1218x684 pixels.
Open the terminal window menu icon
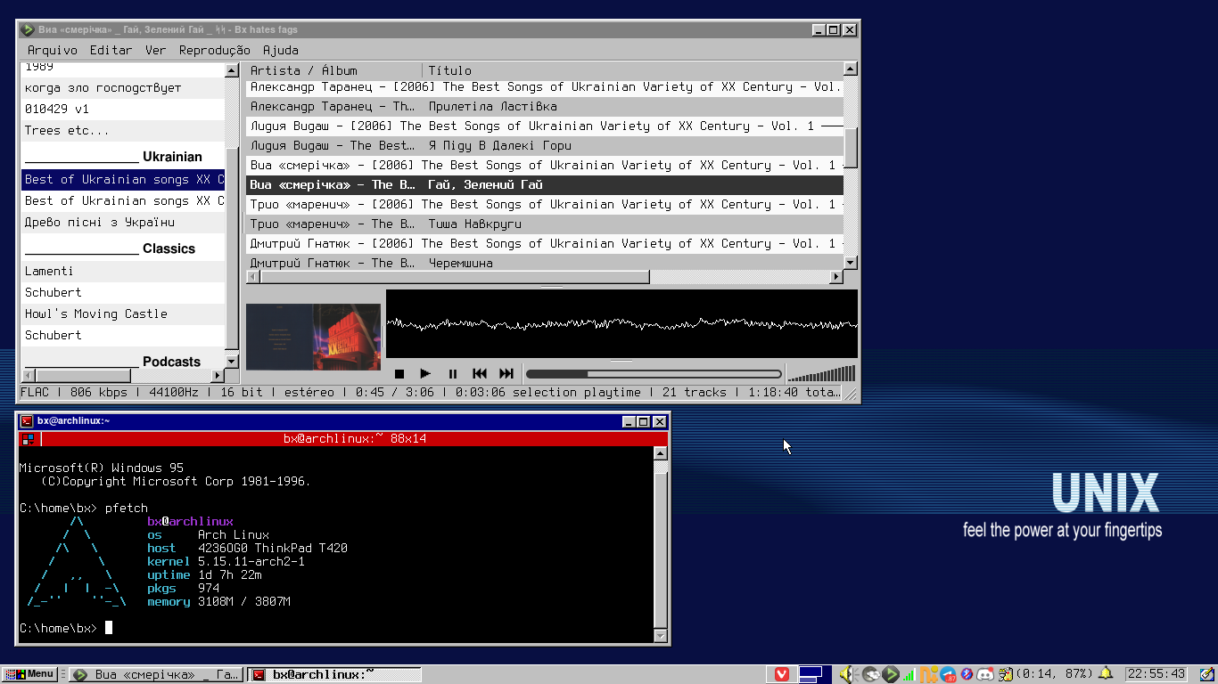coord(28,421)
